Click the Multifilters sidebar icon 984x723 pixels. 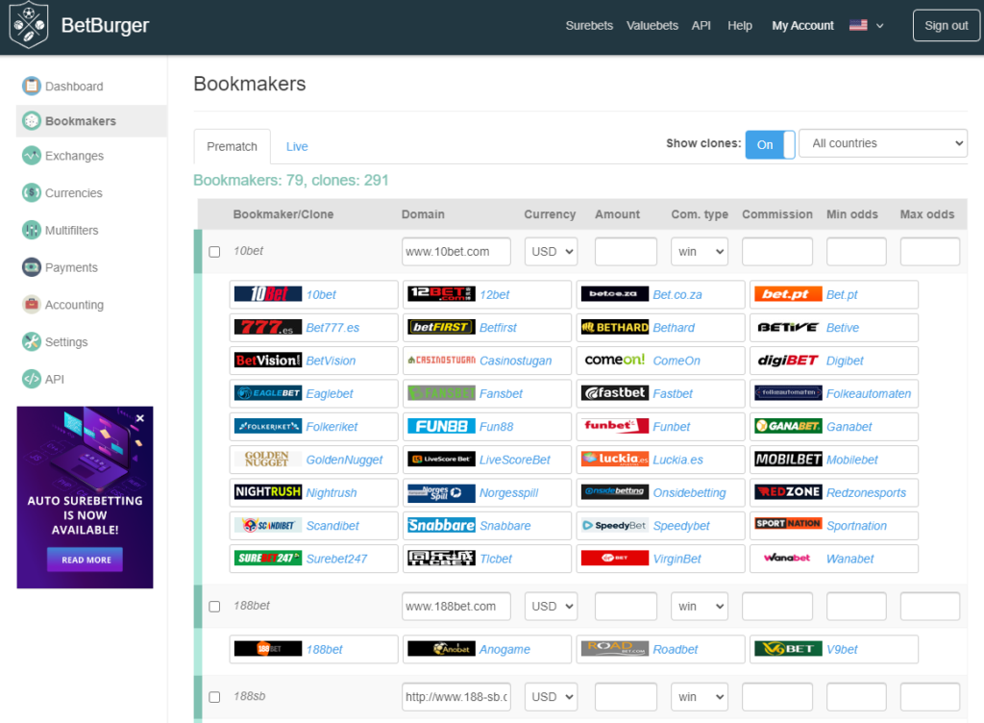point(31,231)
